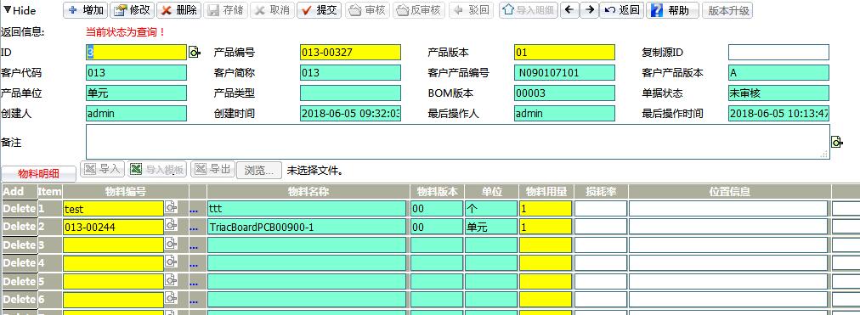Click 浏览... to choose a file
This screenshot has width=860, height=315.
click(x=259, y=170)
